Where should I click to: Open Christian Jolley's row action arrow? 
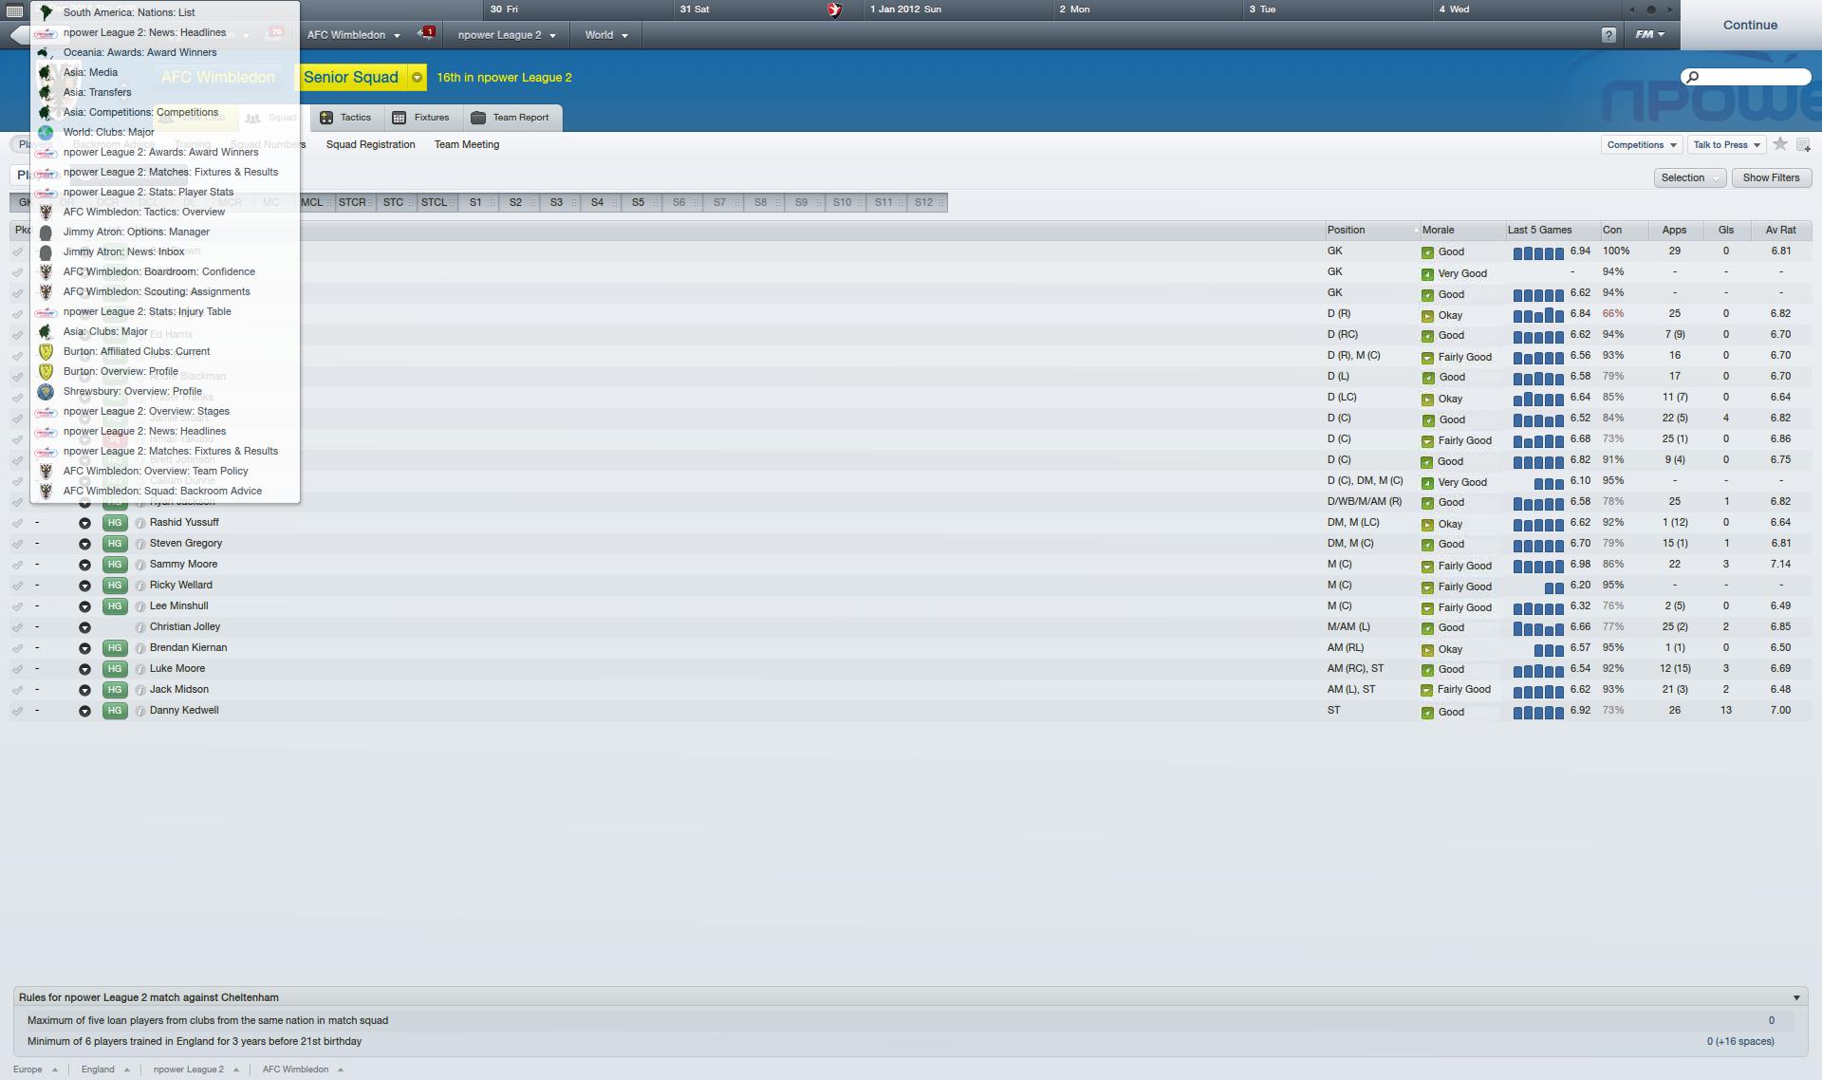[84, 627]
